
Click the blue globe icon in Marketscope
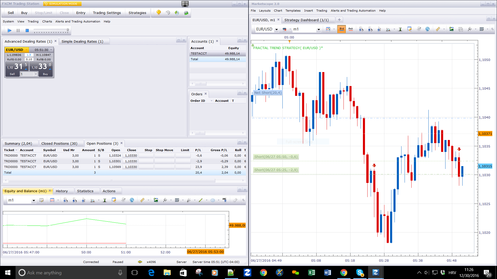[x=427, y=29]
